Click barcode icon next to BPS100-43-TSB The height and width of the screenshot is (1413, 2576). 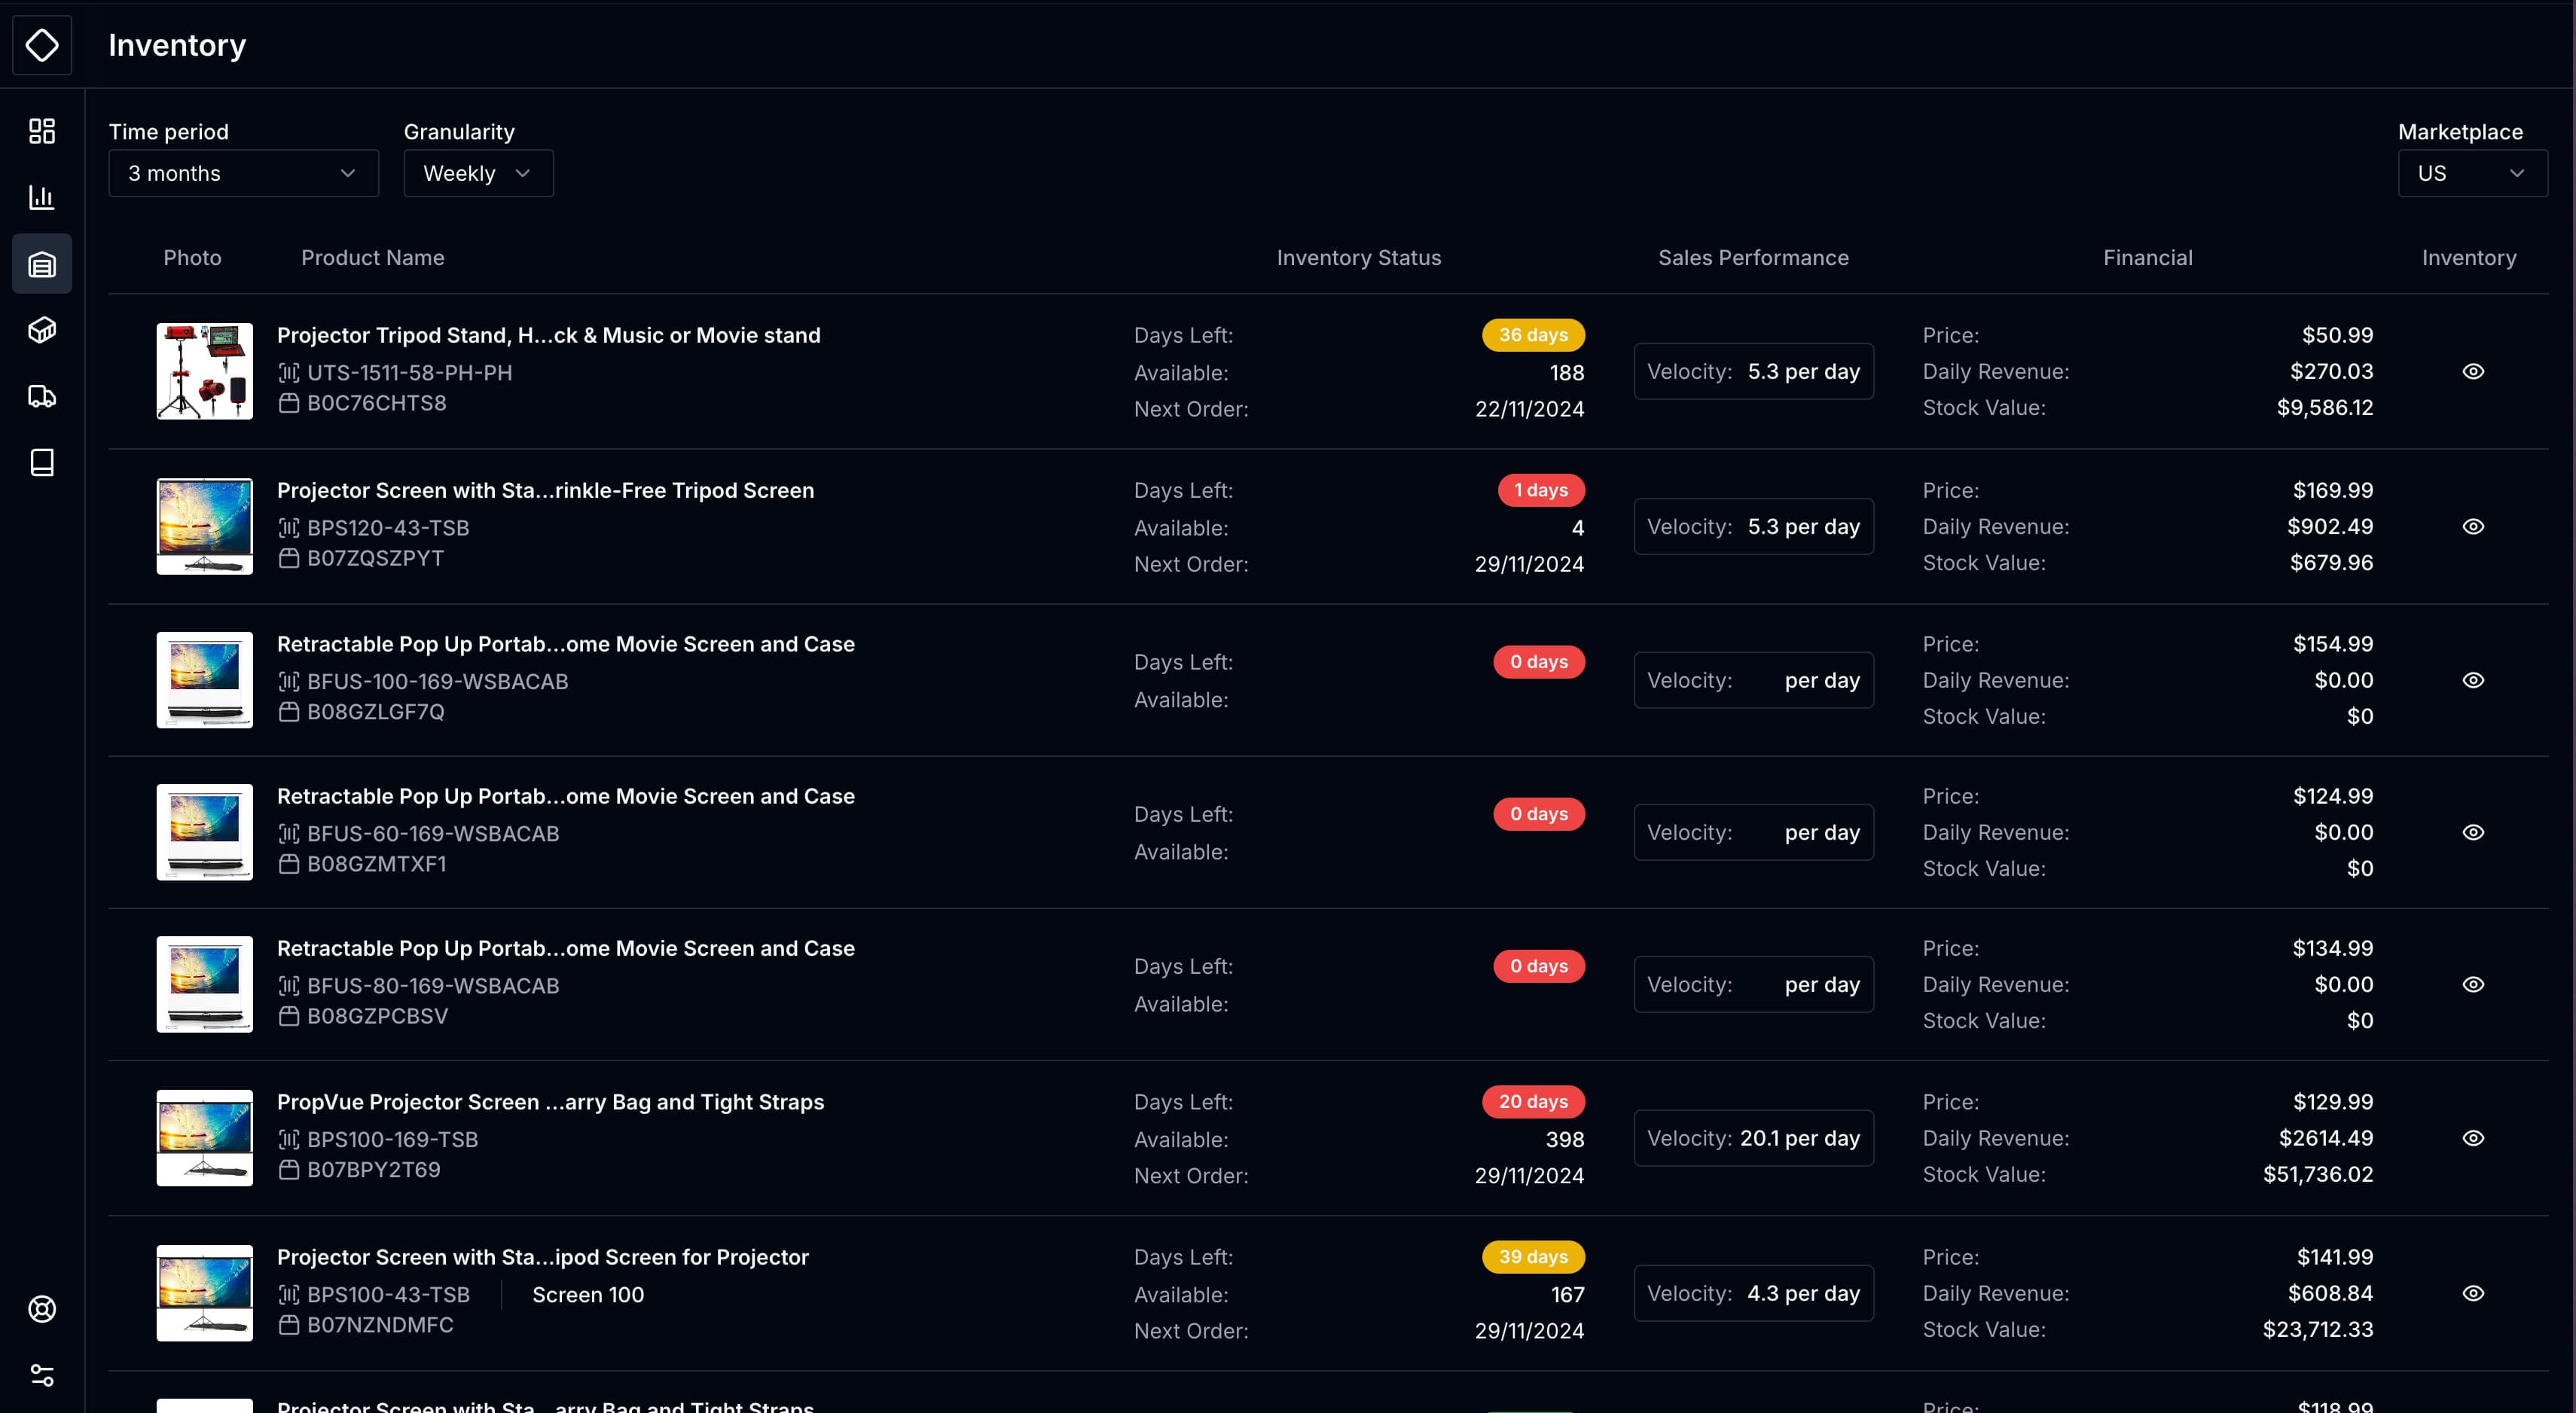289,1295
